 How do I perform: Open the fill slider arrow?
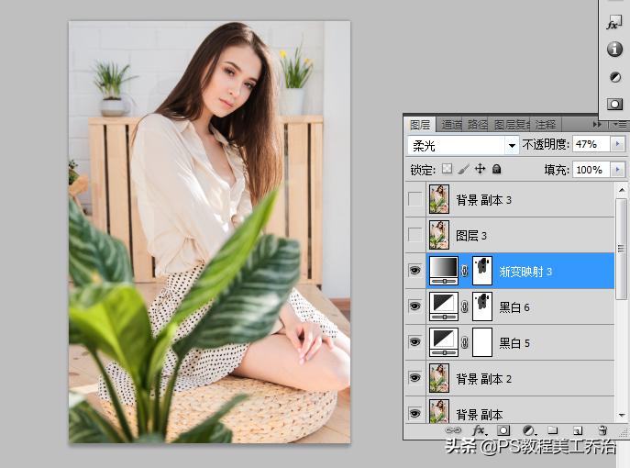617,170
